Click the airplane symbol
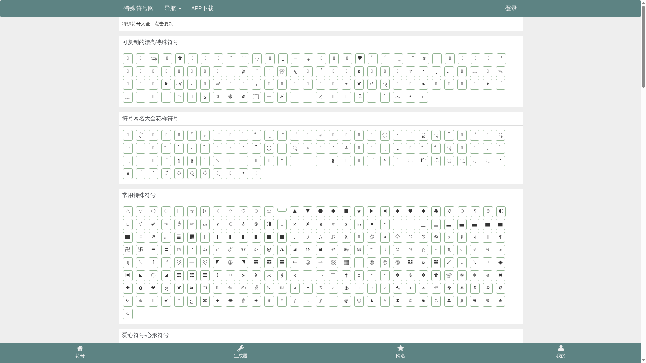 [218, 301]
